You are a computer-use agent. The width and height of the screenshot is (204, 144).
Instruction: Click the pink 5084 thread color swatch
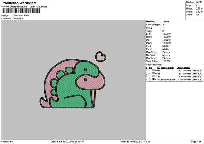click(154, 71)
